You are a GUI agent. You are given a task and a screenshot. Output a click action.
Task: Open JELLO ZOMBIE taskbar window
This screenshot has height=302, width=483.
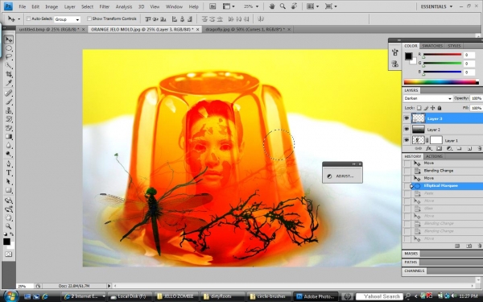point(175,296)
